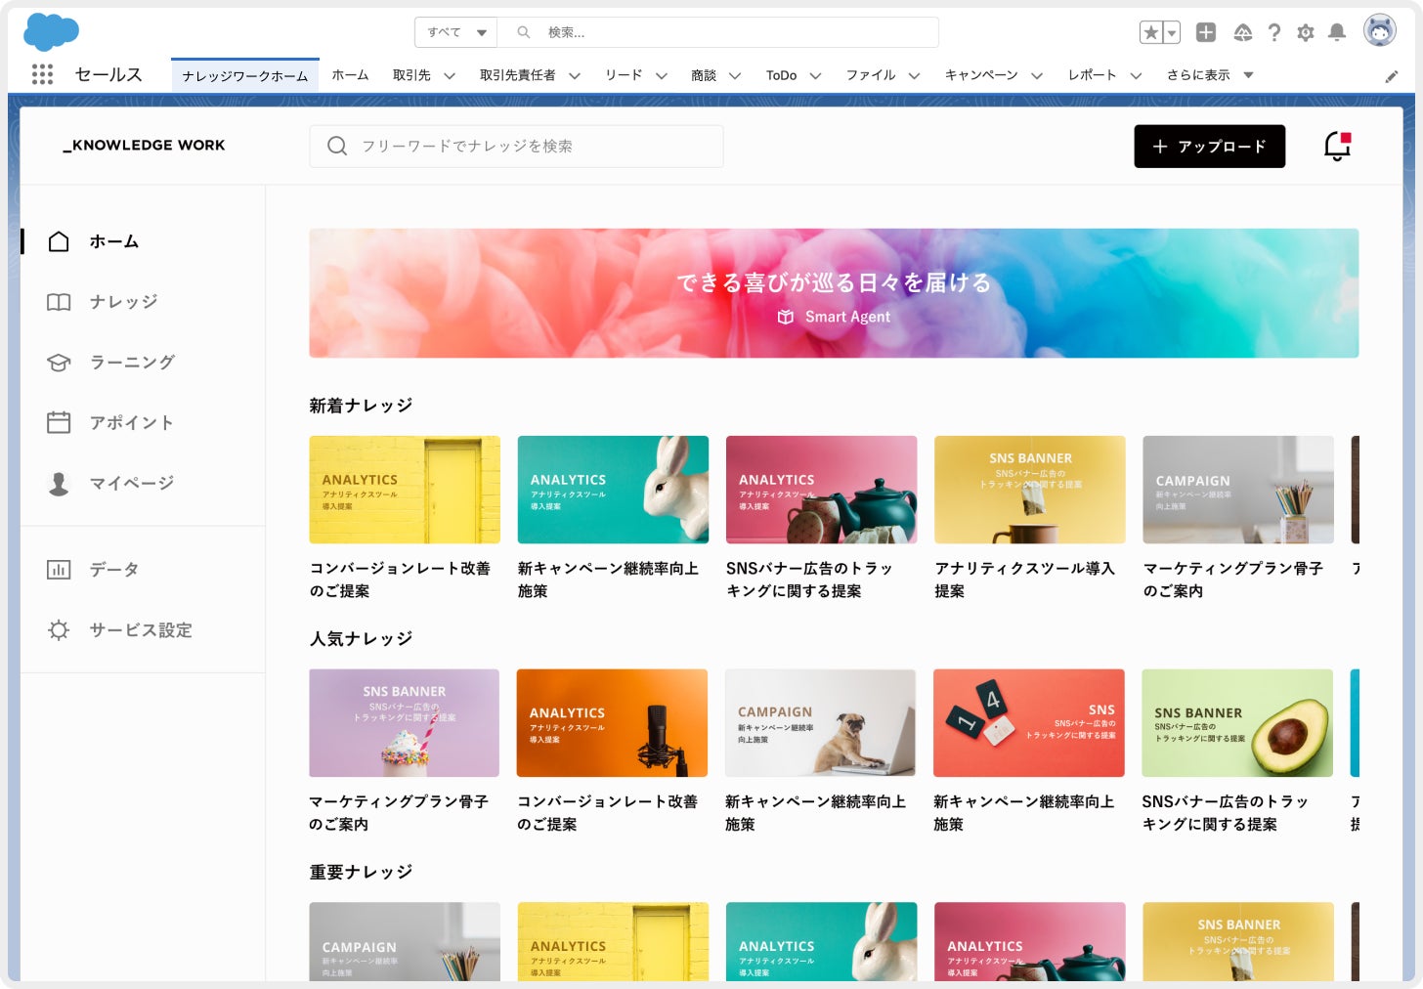The width and height of the screenshot is (1423, 989).
Task: Expand the レポート tab dropdown chevron
Action: [x=1136, y=75]
